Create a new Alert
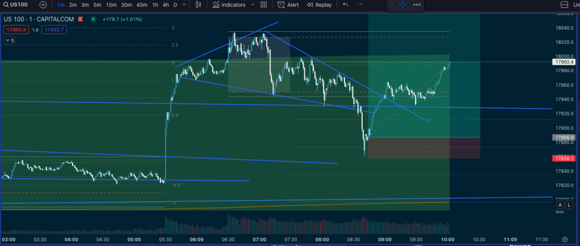Image resolution: width=580 pixels, height=246 pixels. (x=288, y=5)
